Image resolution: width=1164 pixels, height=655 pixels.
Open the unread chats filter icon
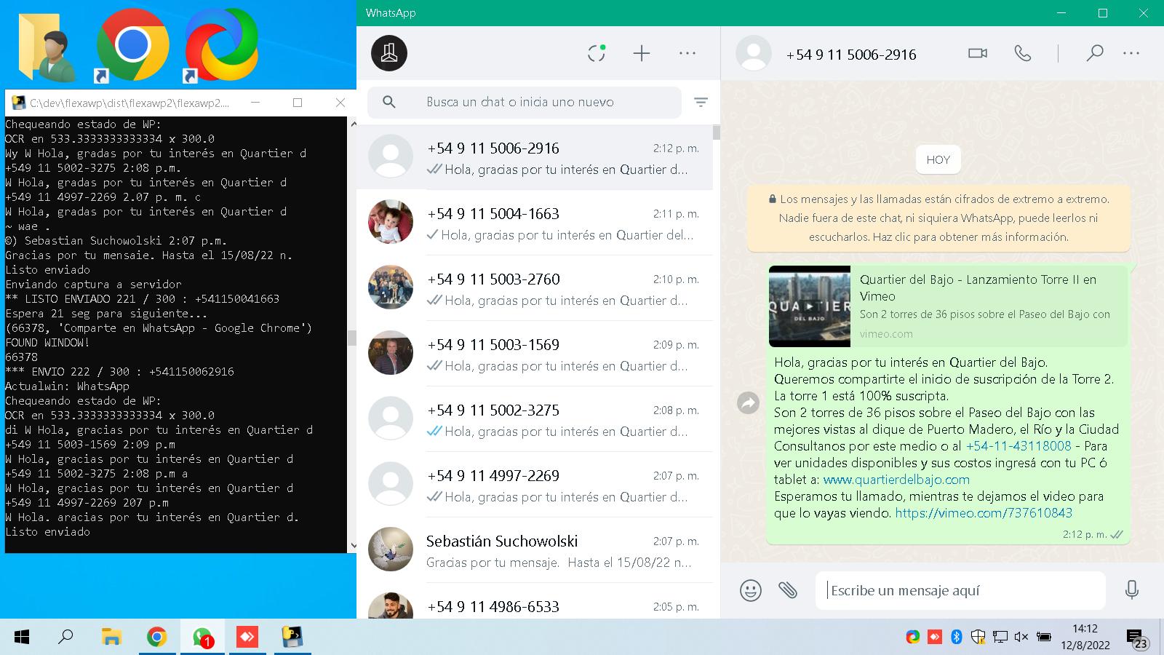pyautogui.click(x=701, y=103)
